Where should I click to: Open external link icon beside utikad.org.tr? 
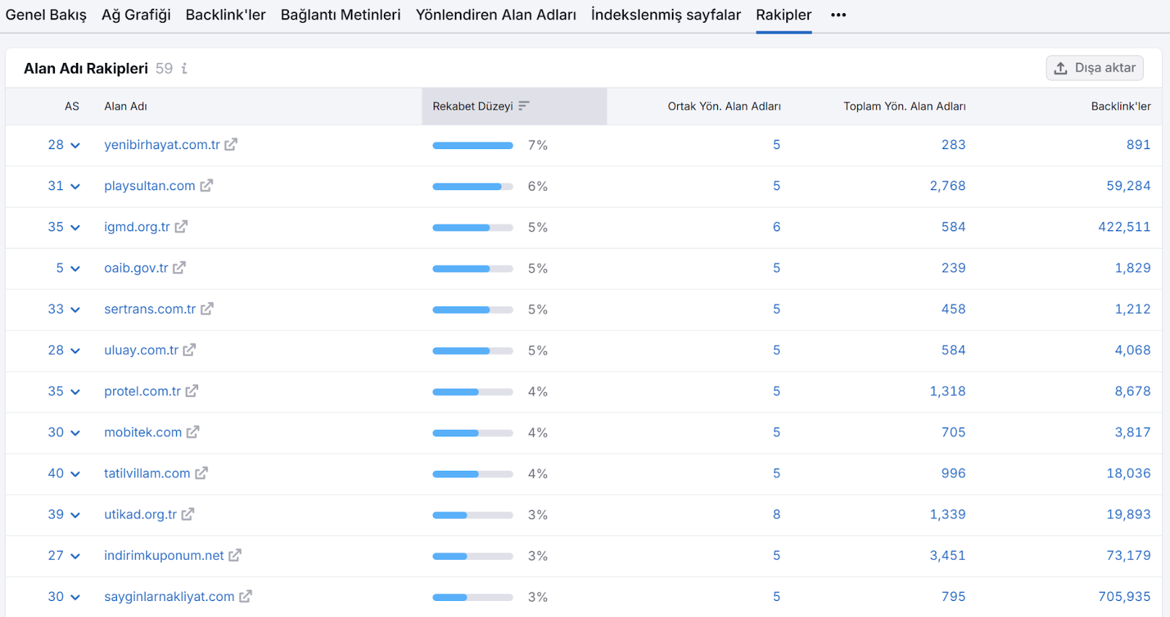188,514
